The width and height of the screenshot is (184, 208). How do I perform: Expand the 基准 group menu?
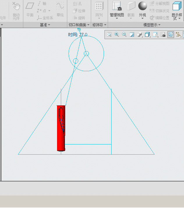point(45,25)
